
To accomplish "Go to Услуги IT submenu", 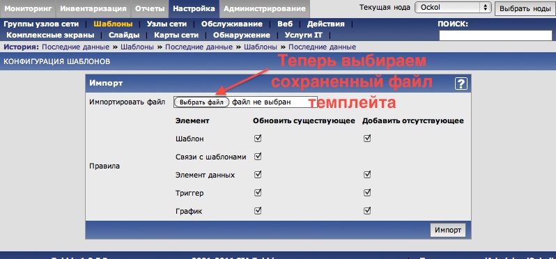I will click(x=304, y=35).
